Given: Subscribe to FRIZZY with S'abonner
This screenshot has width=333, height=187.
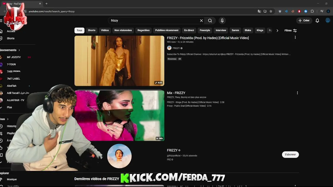Looking at the screenshot, I should 290,155.
